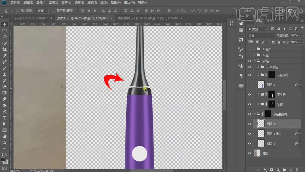Image resolution: width=305 pixels, height=172 pixels.
Task: Enable the 显示变换控件 checkbox
Action: (x=54, y=10)
